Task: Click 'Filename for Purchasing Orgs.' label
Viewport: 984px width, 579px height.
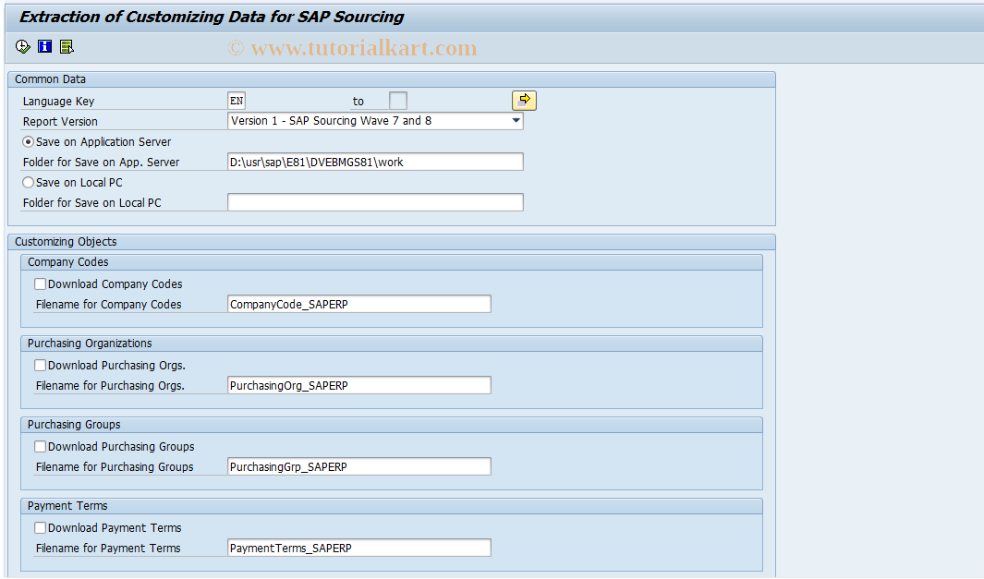Action: tap(111, 386)
